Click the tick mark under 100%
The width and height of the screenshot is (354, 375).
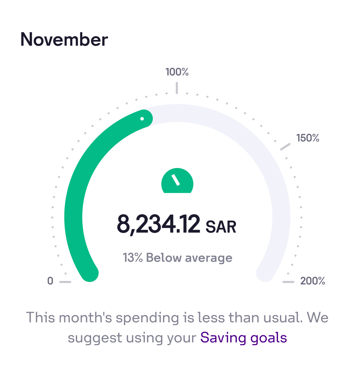coord(177,88)
